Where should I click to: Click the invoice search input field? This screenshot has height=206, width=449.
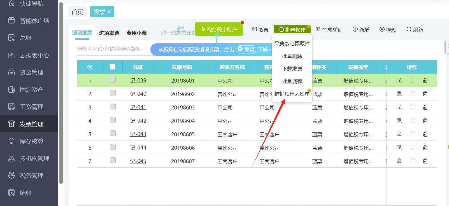111,49
